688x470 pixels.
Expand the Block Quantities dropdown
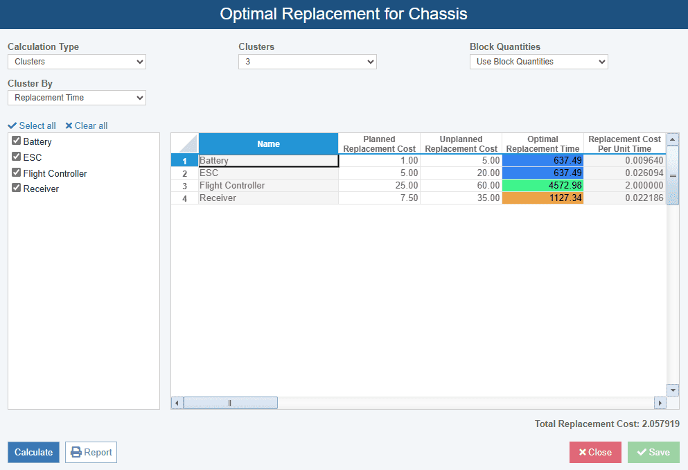538,62
